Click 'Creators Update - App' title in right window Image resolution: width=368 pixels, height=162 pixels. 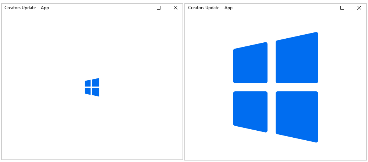210,8
